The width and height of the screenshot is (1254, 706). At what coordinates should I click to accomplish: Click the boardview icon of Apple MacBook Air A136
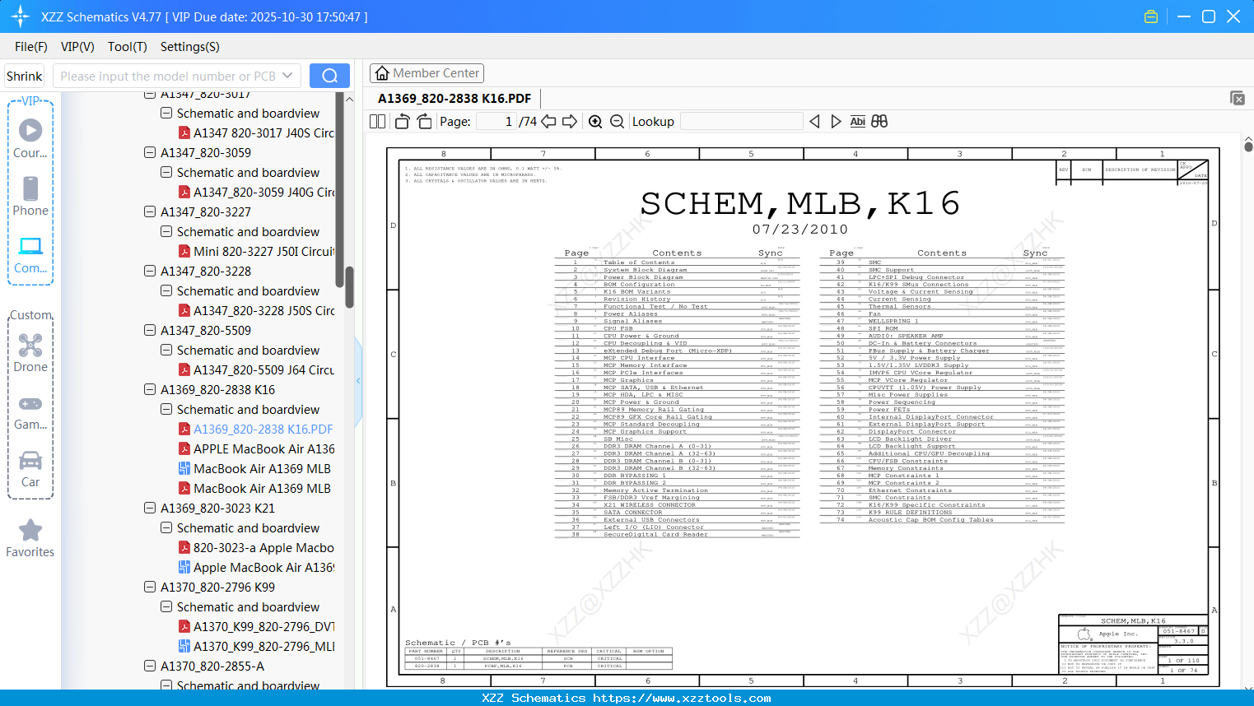[x=184, y=567]
